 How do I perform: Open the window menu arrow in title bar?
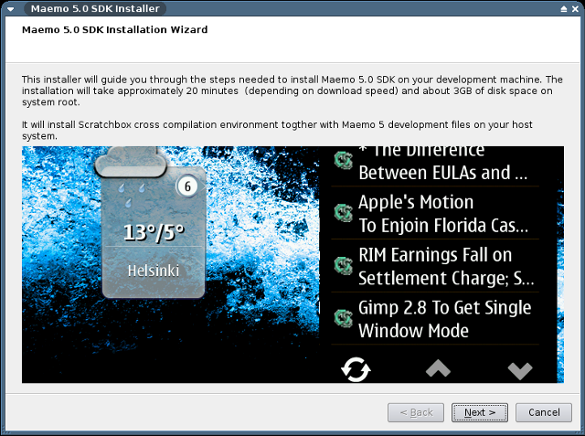pyautogui.click(x=10, y=9)
